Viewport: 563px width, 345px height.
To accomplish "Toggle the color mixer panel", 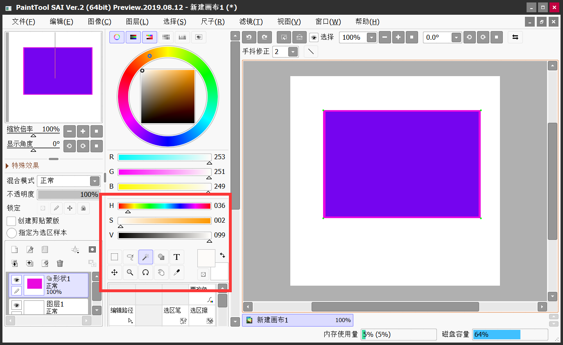I will tap(166, 37).
